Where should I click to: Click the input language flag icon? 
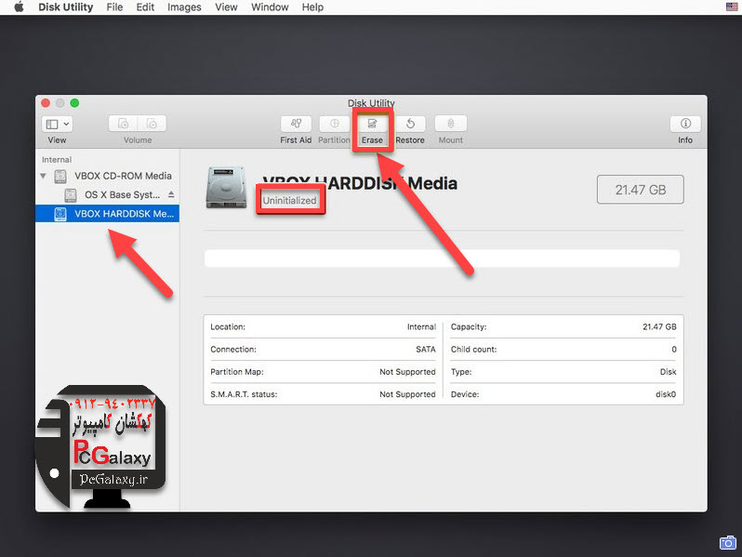(731, 7)
